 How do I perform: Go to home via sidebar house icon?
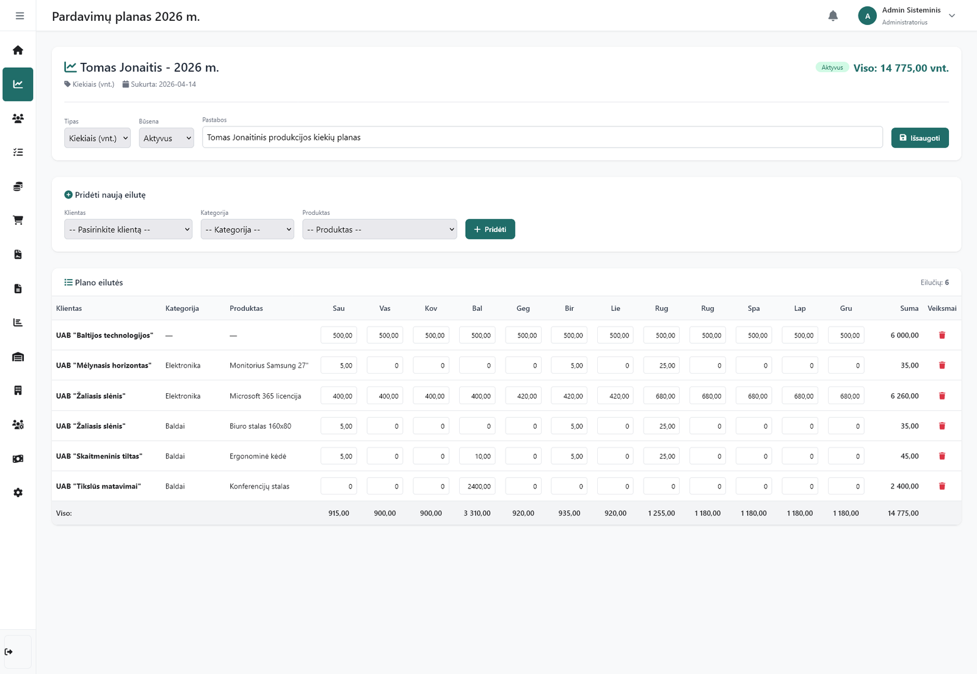click(18, 50)
